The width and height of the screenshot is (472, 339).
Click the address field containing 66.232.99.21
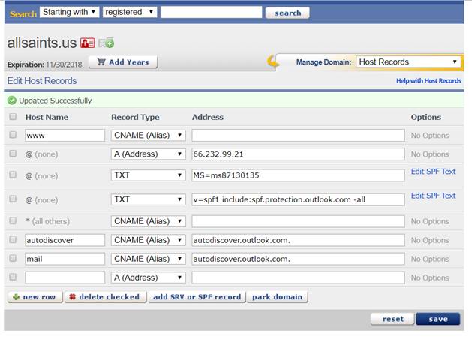298,154
